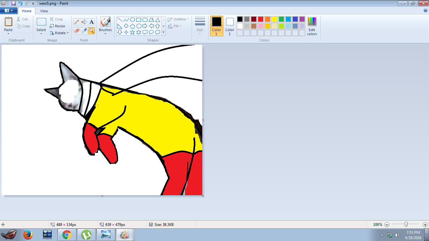The image size is (429, 241).
Task: Open the Paste options dropdown arrow
Action: [x=8, y=34]
